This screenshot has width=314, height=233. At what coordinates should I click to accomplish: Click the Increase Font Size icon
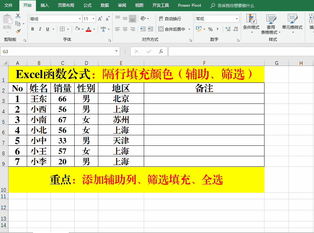tap(100, 19)
